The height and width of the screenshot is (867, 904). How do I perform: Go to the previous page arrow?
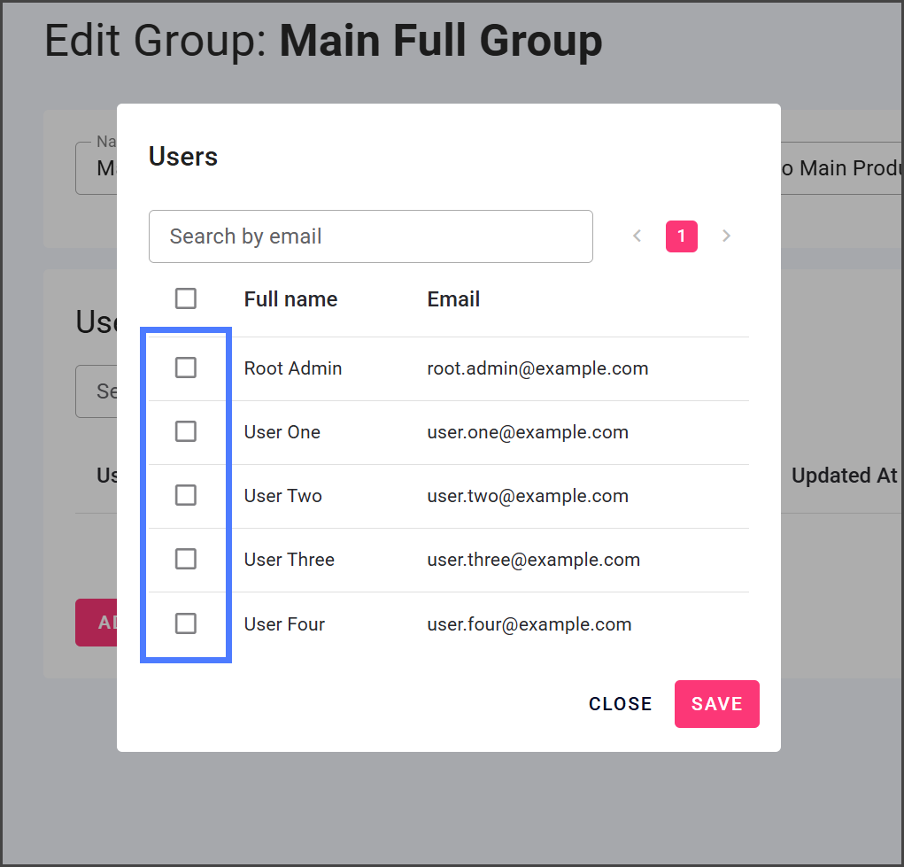click(x=637, y=236)
